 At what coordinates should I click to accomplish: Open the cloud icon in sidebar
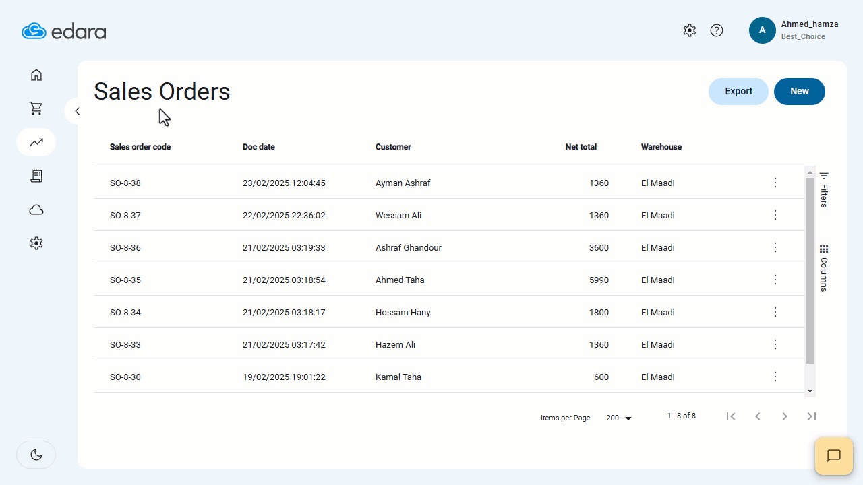(x=36, y=209)
